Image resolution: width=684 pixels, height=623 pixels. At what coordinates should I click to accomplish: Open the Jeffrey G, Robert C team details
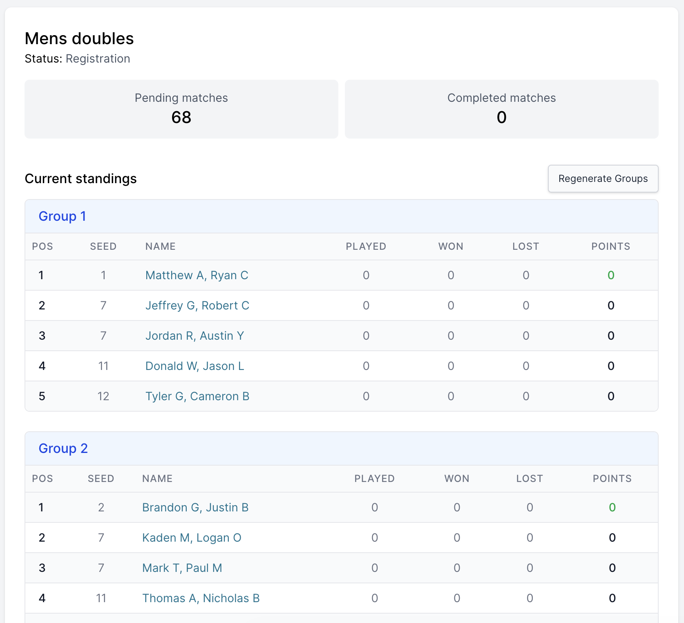pyautogui.click(x=197, y=305)
